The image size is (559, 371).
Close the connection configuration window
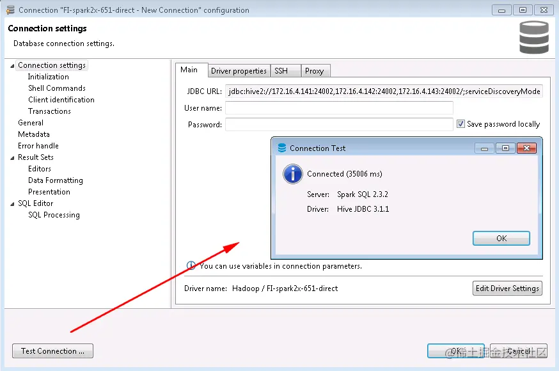click(x=544, y=10)
